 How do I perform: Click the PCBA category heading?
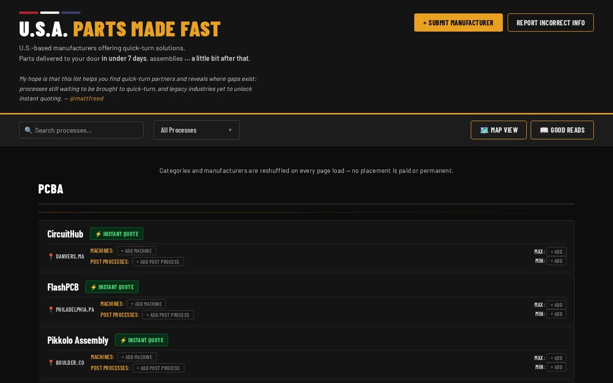coord(51,189)
